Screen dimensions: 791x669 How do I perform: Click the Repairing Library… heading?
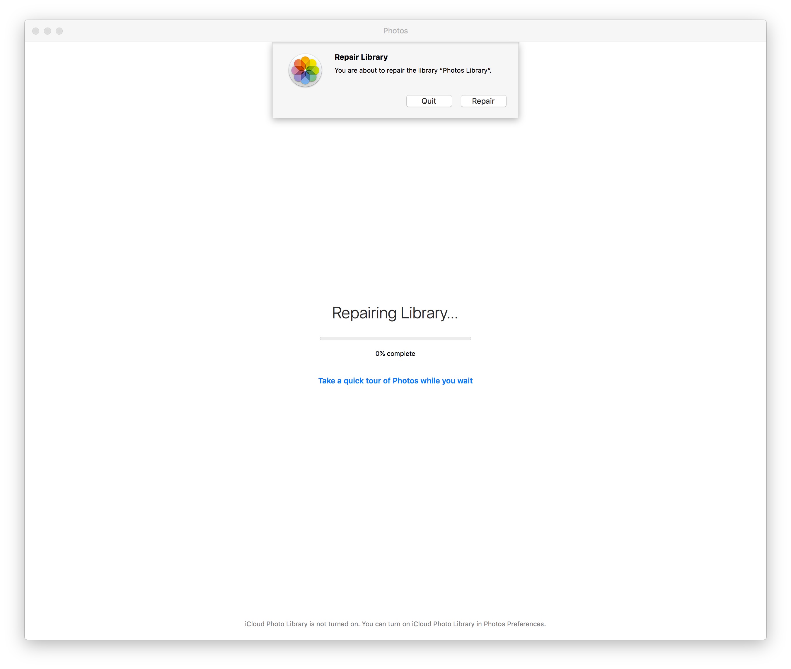395,313
